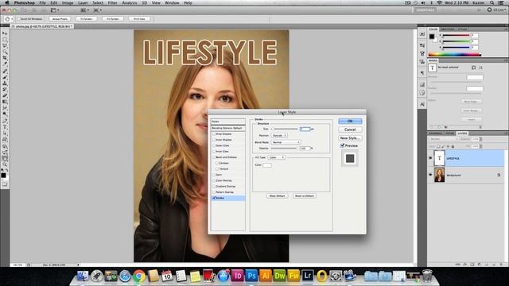Select the Crop tool

click(5, 58)
